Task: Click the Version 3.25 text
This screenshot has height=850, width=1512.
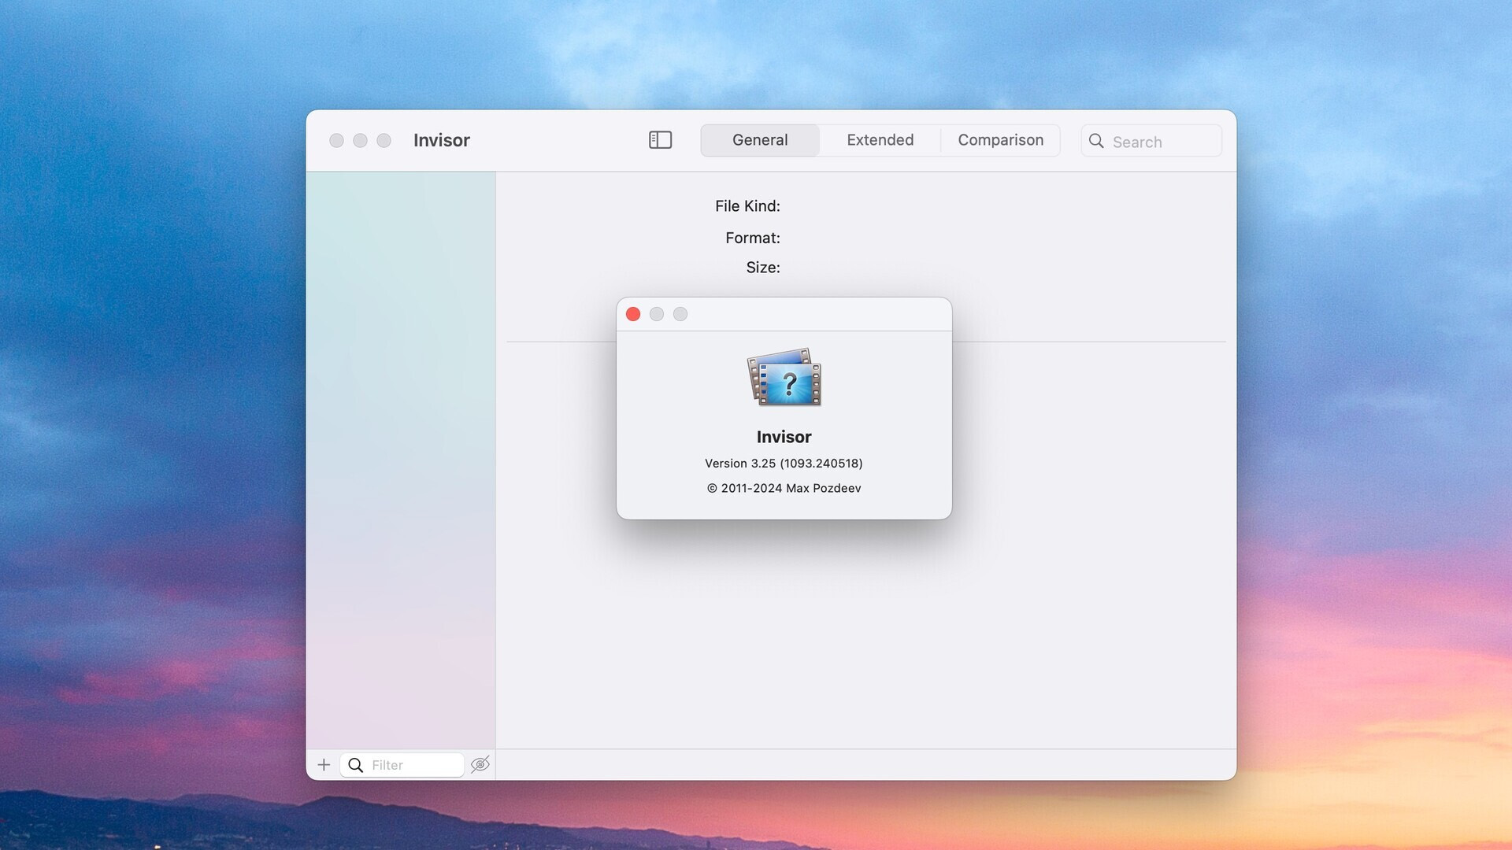Action: (x=784, y=464)
